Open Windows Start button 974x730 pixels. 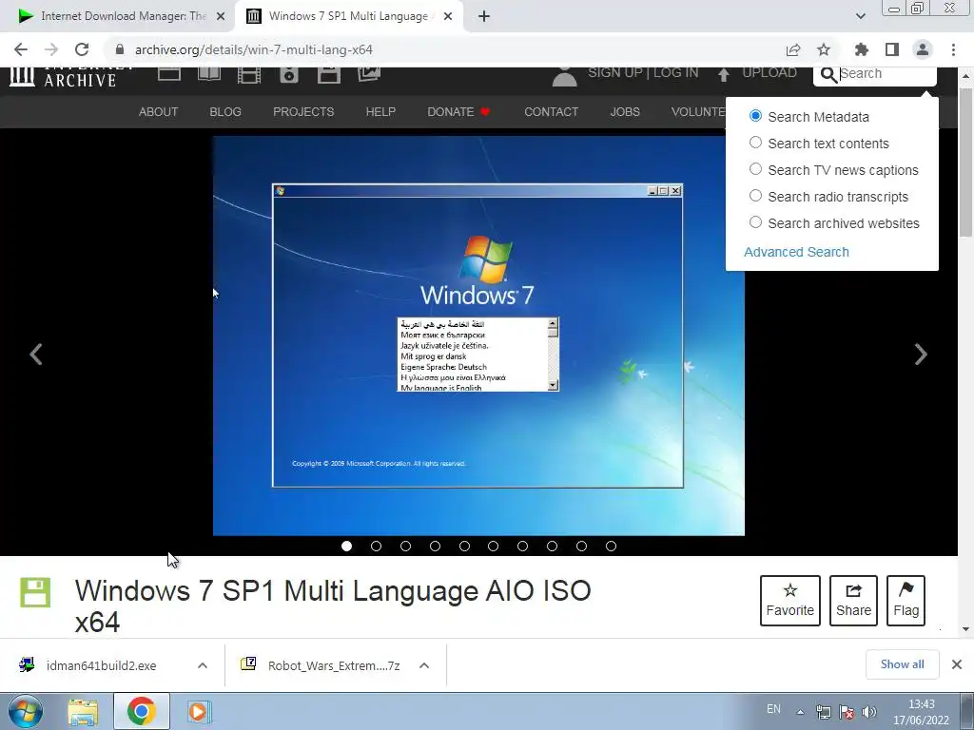pyautogui.click(x=26, y=711)
